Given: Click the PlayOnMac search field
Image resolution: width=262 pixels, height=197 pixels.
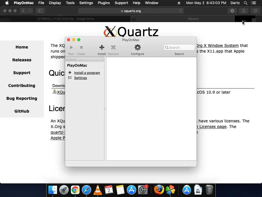Looking at the screenshot, I should [x=179, y=47].
